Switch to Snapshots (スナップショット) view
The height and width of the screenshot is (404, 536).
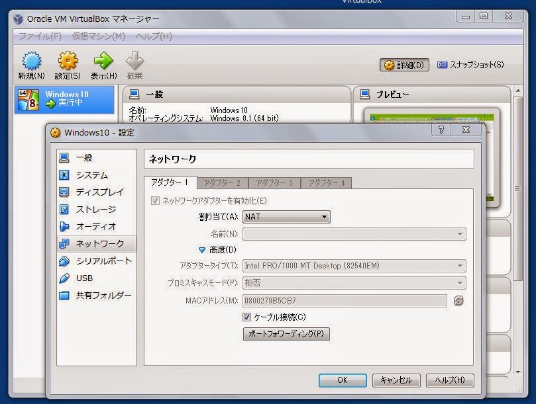point(470,65)
